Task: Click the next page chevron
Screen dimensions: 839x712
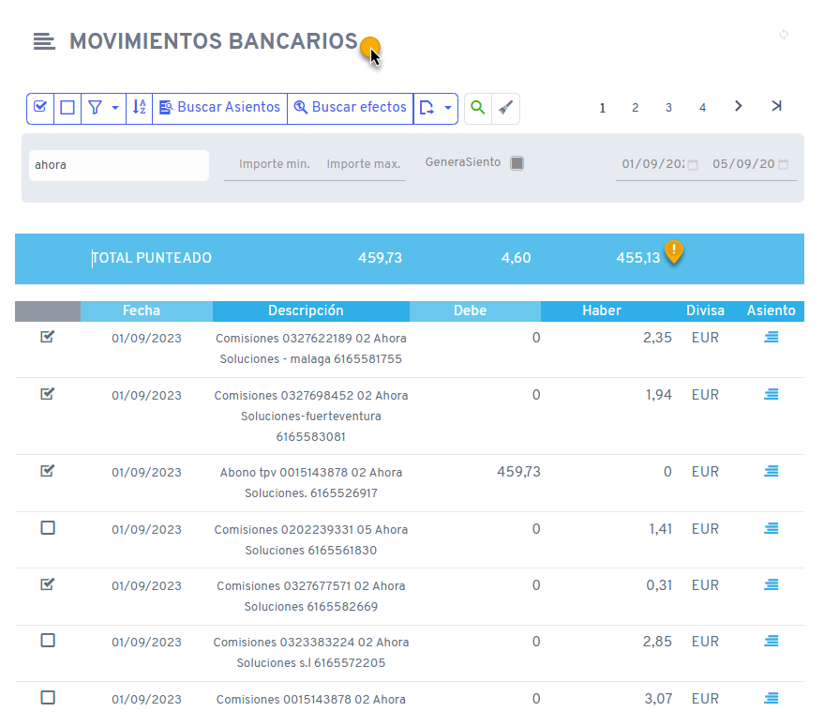Action: (739, 106)
